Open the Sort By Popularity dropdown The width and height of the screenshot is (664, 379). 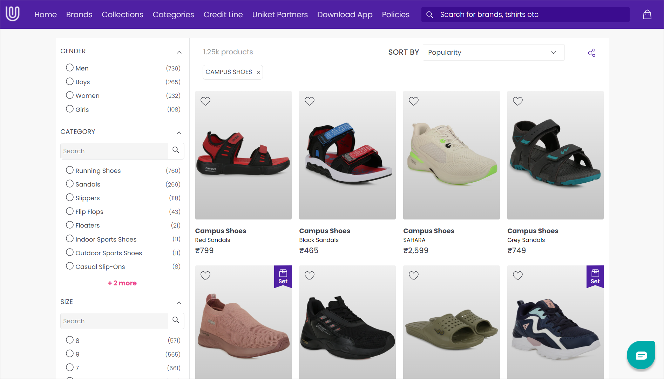coord(493,52)
